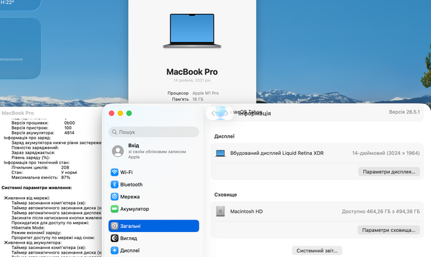
Task: Select Вигляд in settings sidebar
Action: click(x=154, y=238)
